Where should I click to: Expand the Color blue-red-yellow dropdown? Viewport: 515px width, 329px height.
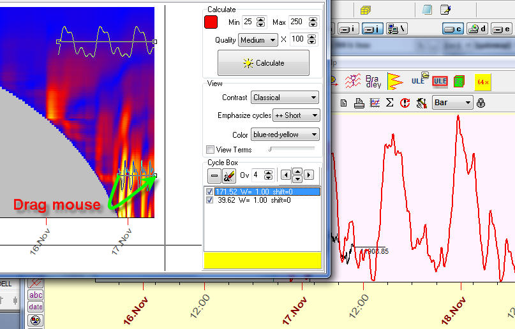click(285, 135)
